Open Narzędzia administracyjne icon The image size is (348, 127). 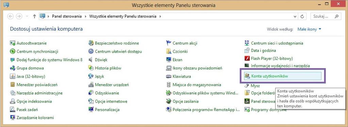(x=13, y=93)
